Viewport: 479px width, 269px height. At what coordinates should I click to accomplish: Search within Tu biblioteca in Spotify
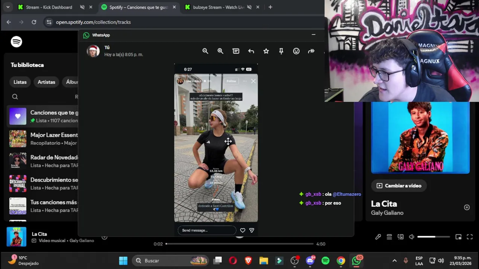[x=15, y=97]
